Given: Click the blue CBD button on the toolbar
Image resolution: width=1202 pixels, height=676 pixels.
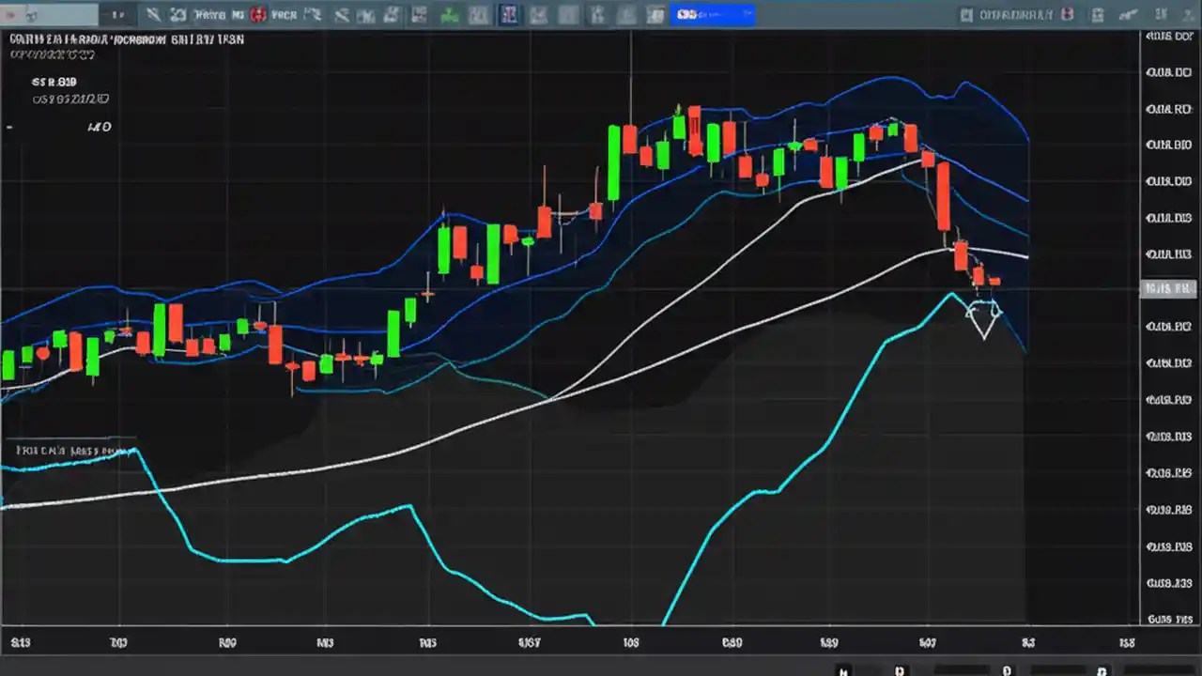Looking at the screenshot, I should (690, 14).
